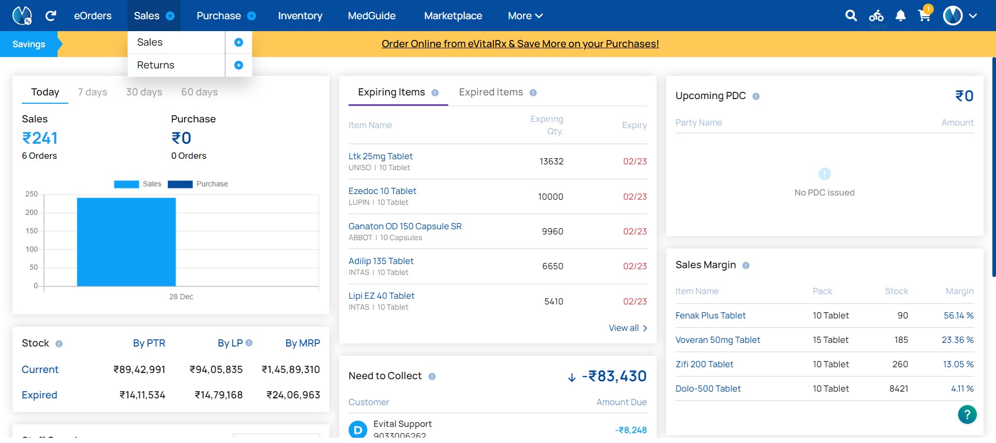This screenshot has height=443, width=996.
Task: Click the page vertical scrollbar
Action: [x=993, y=167]
